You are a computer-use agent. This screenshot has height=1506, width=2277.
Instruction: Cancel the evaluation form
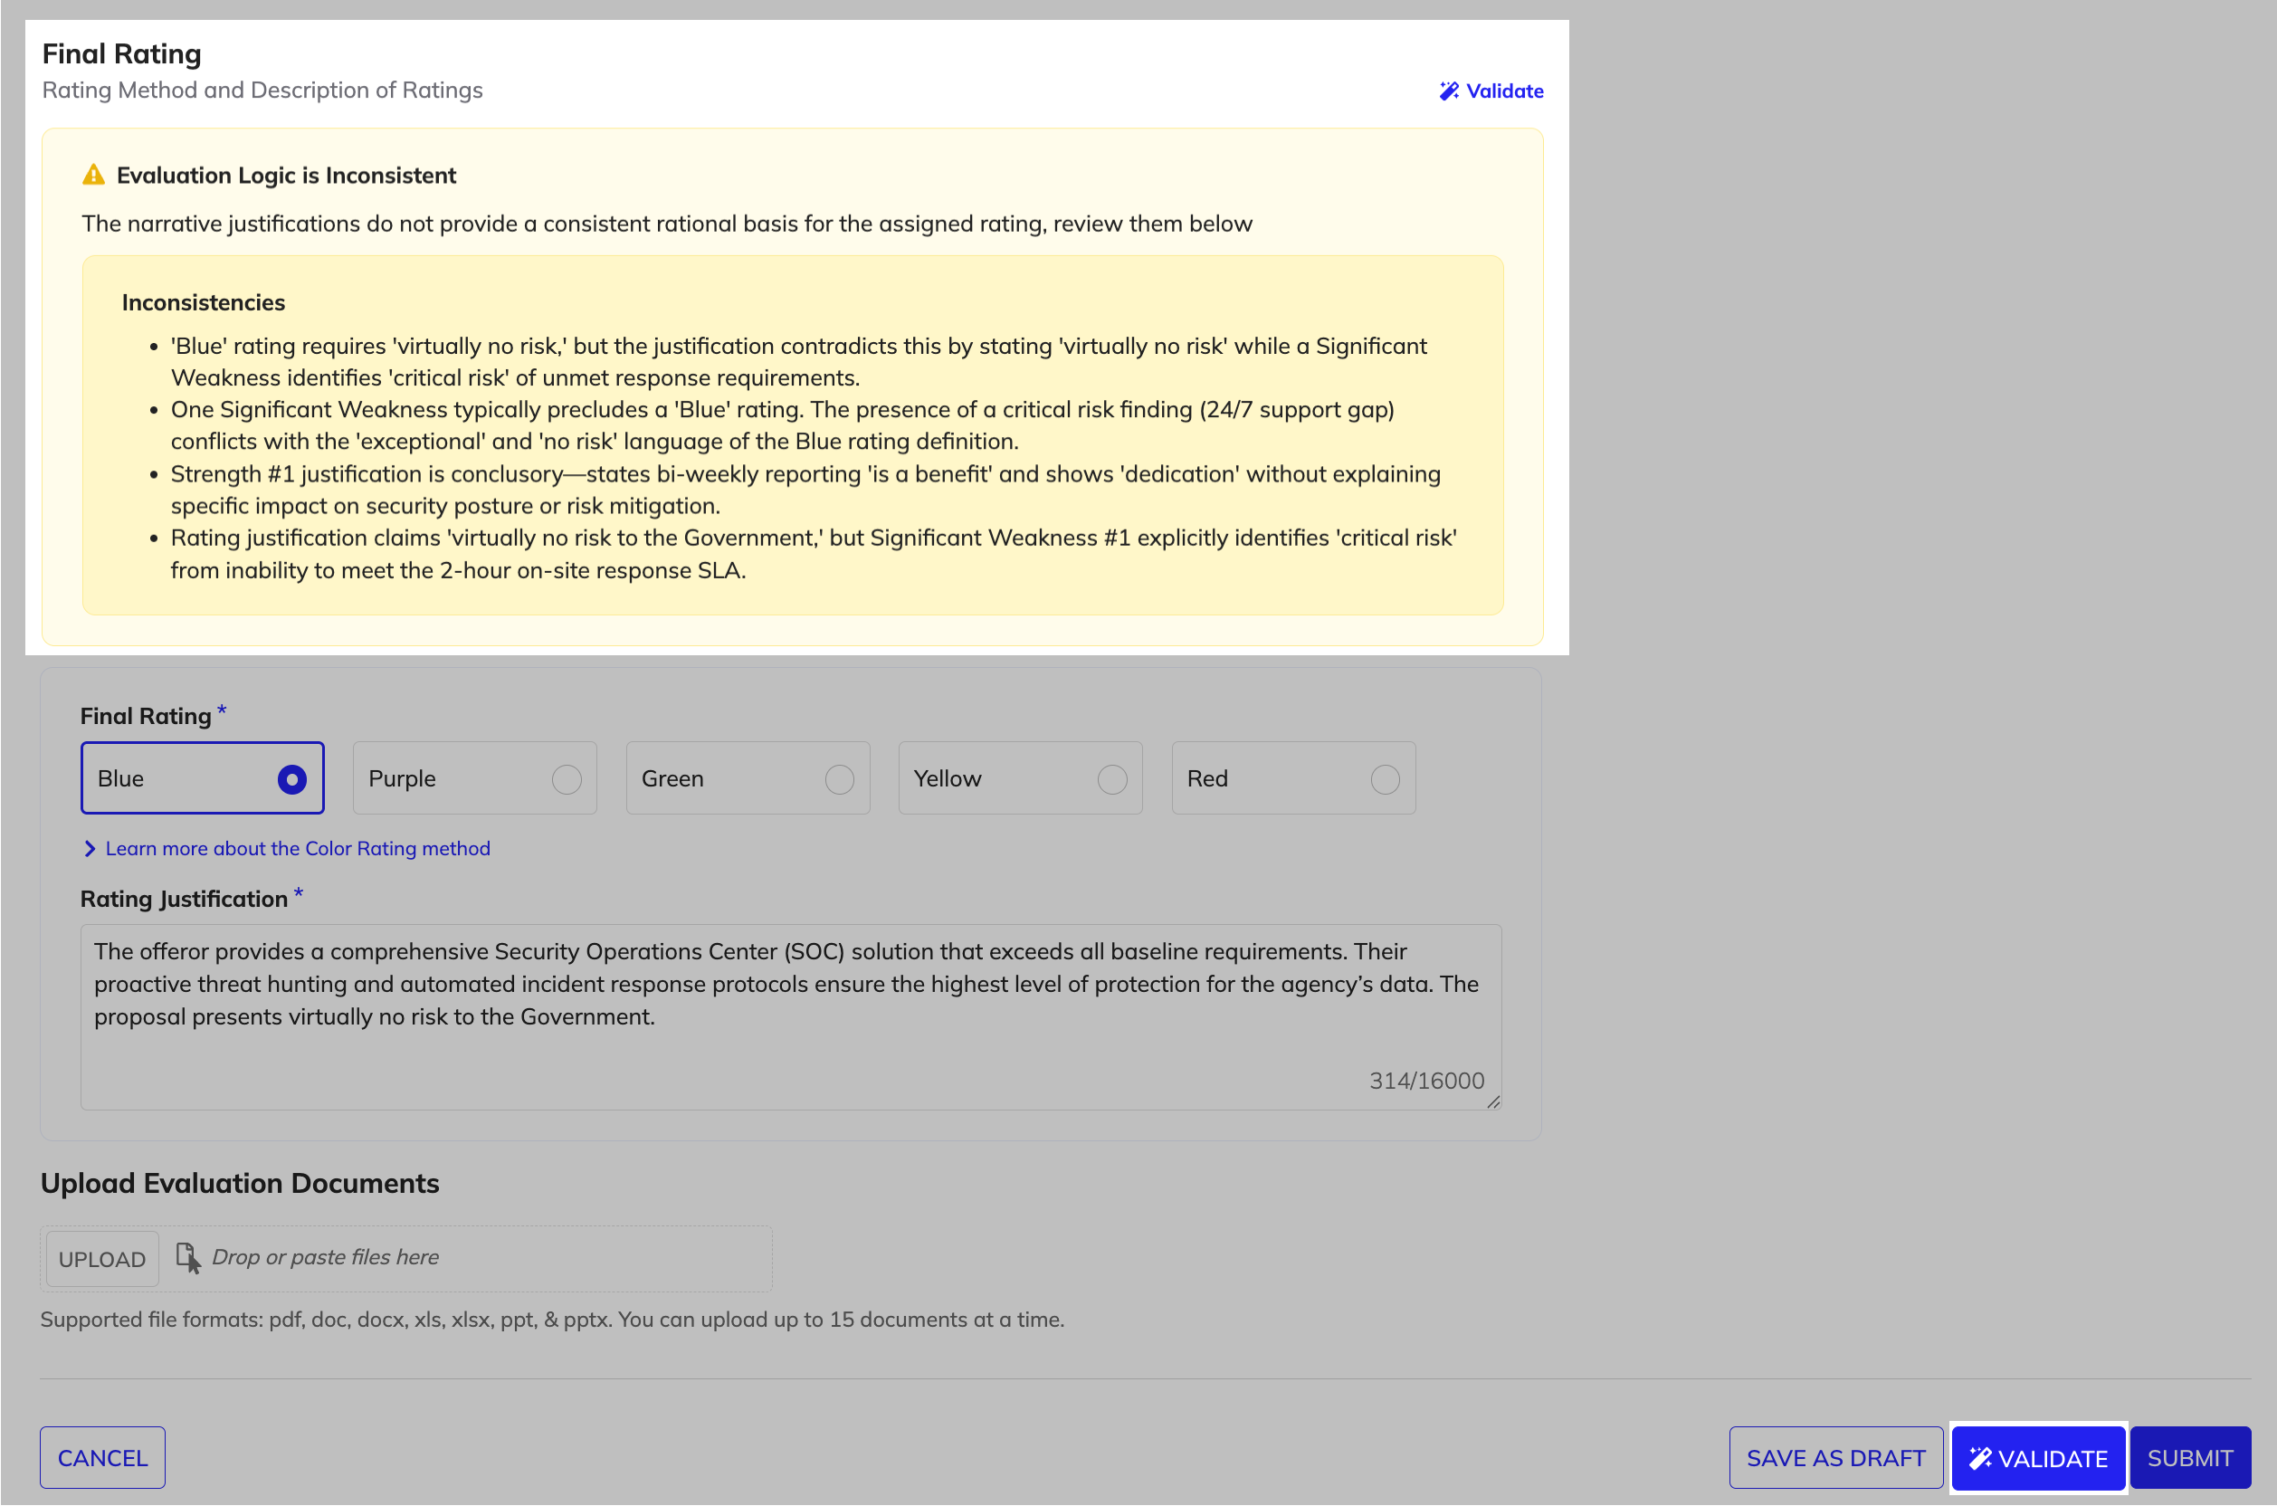103,1457
